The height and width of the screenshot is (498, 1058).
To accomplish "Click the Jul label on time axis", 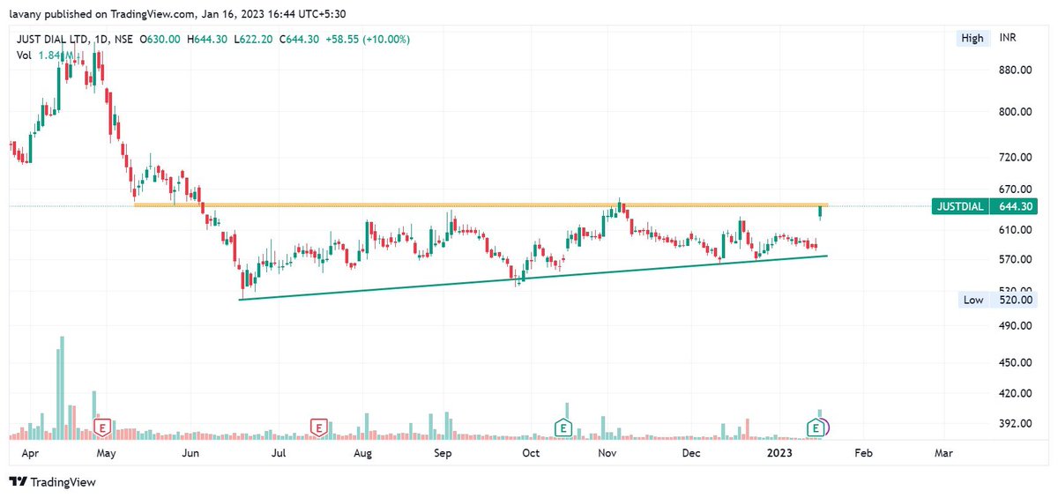I will (x=279, y=452).
